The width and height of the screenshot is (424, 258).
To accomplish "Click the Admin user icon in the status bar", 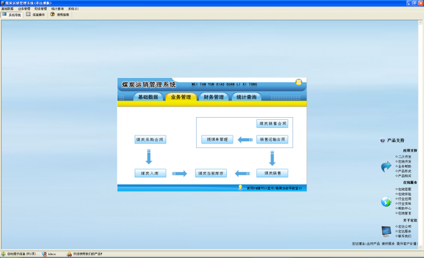I will pyautogui.click(x=44, y=254).
